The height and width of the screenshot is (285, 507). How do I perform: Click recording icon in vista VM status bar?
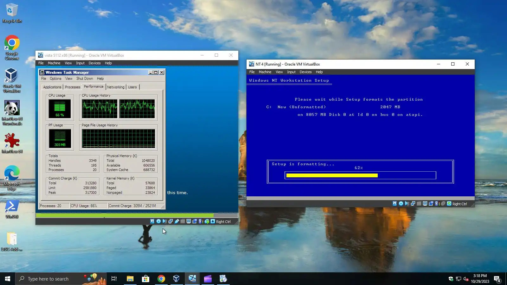coord(195,221)
